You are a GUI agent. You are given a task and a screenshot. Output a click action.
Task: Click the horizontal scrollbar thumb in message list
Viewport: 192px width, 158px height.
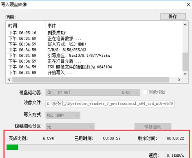point(91,80)
